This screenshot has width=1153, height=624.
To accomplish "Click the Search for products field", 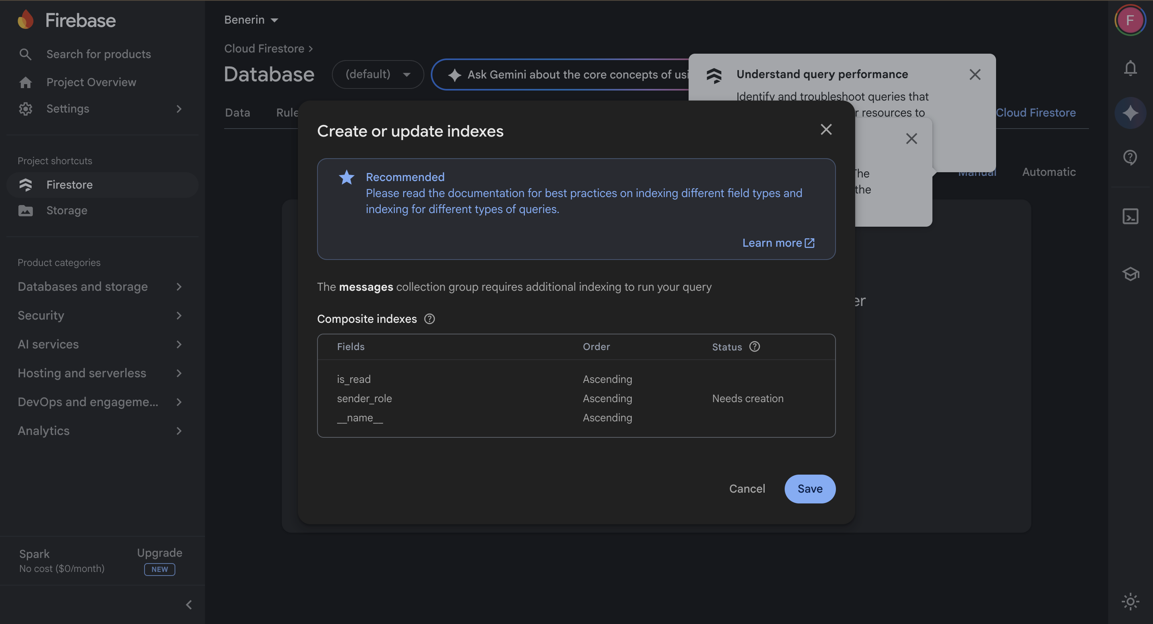I will click(x=98, y=54).
